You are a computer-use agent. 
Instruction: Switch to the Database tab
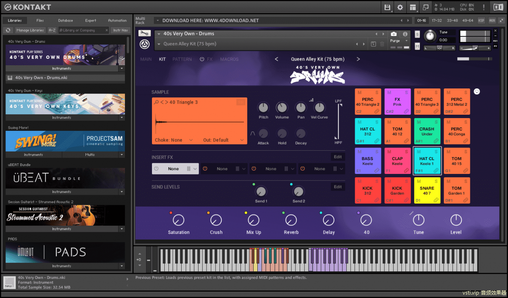66,20
